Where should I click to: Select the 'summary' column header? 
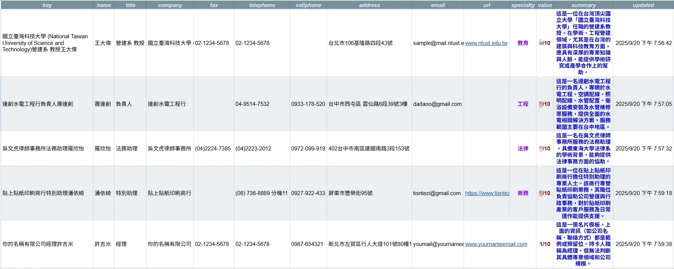583,5
